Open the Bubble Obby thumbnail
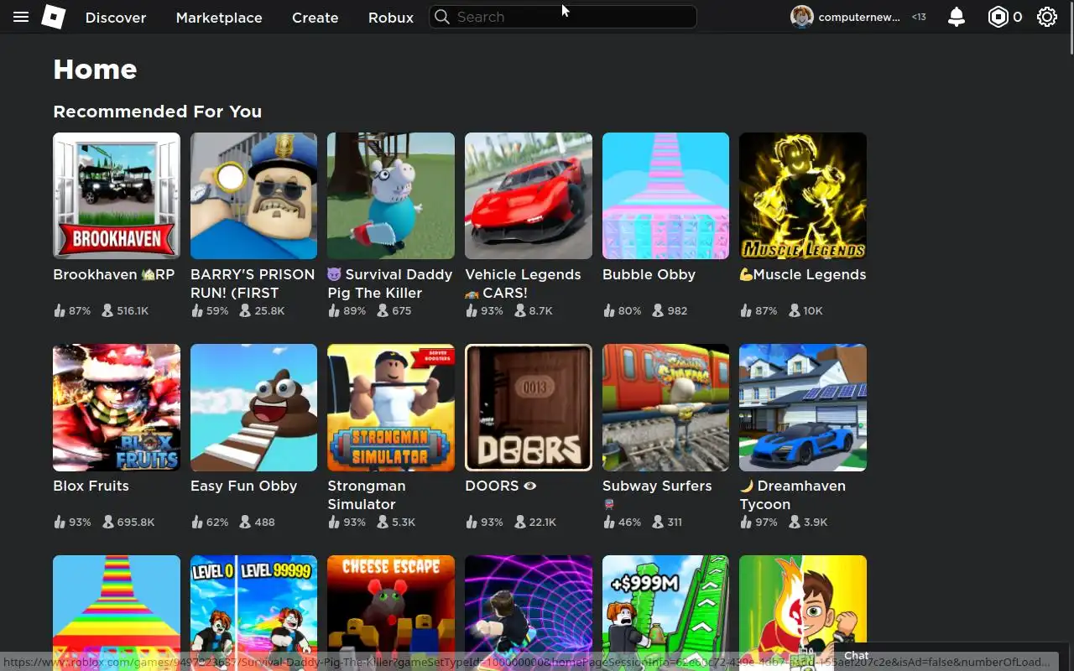1074x671 pixels. tap(665, 195)
